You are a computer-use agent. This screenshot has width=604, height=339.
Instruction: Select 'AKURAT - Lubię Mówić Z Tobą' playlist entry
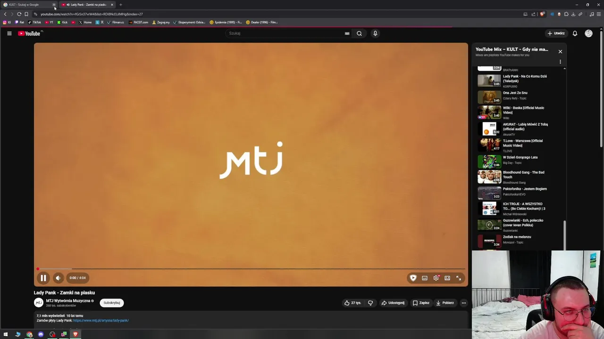(x=519, y=129)
